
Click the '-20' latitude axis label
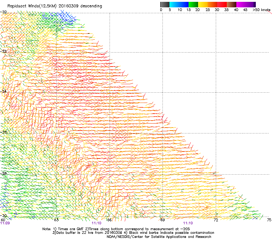(3, 12)
